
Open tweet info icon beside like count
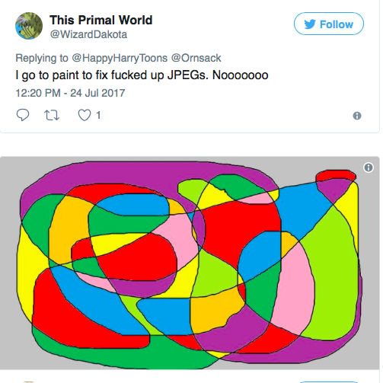(x=357, y=116)
